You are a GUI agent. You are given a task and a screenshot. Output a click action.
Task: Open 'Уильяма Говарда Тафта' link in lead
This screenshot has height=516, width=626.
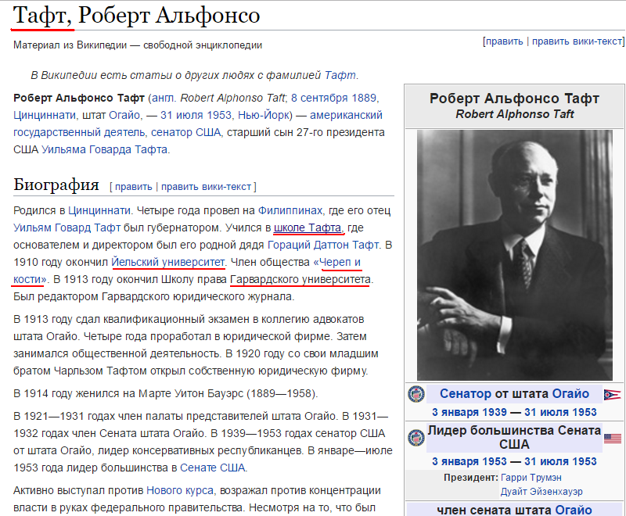pyautogui.click(x=104, y=149)
